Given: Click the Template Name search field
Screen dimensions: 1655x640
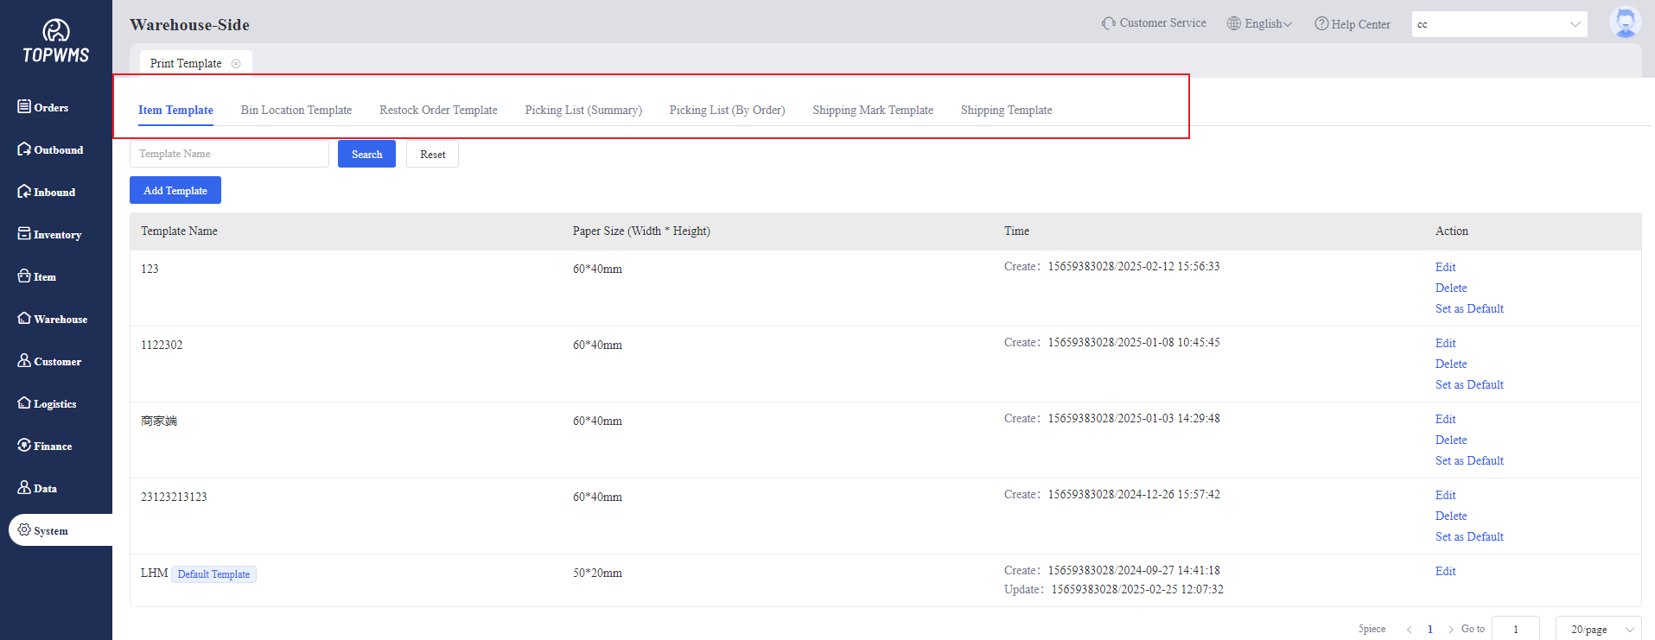Looking at the screenshot, I should pos(229,154).
